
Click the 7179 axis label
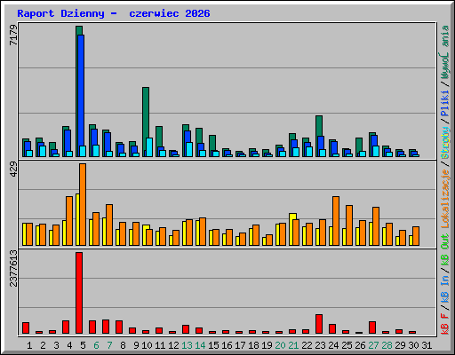[x=13, y=35]
